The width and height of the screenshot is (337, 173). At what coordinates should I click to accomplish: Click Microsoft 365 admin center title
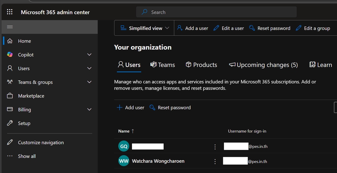click(x=55, y=12)
